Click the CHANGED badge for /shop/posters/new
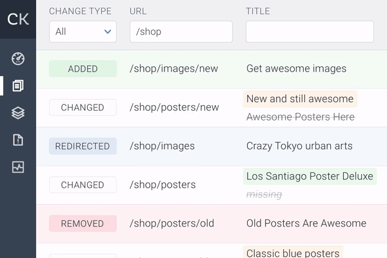Image resolution: width=387 pixels, height=258 pixels. pos(83,108)
